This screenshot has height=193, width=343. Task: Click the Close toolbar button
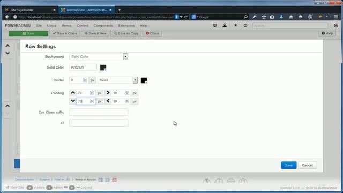coord(152,33)
